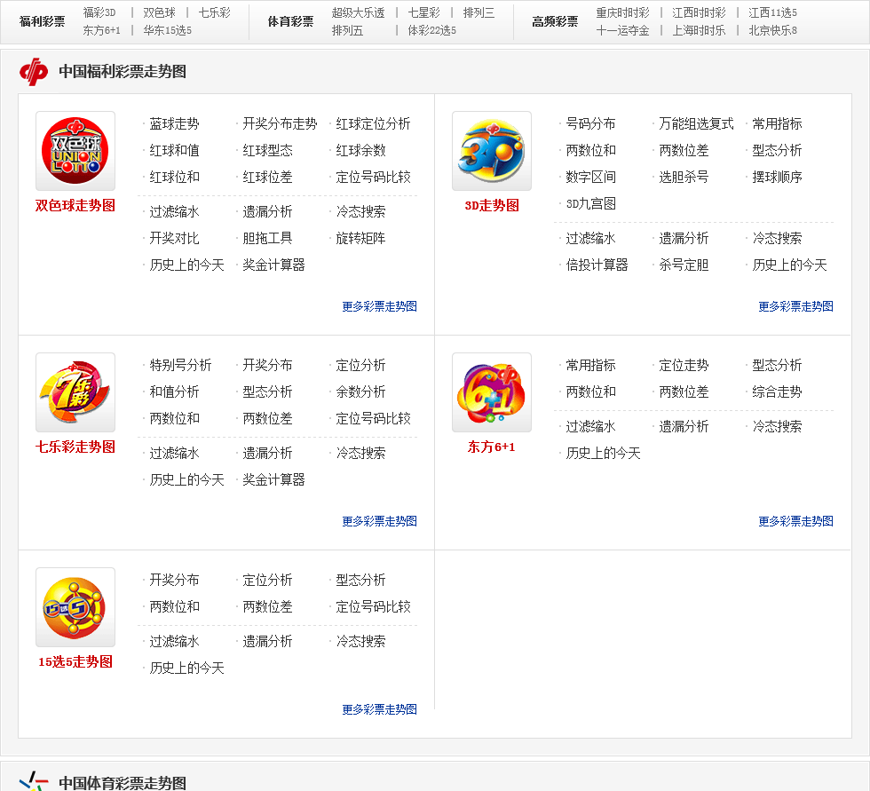This screenshot has width=870, height=791.
Task: Open 蓝球走势 link
Action: point(174,123)
